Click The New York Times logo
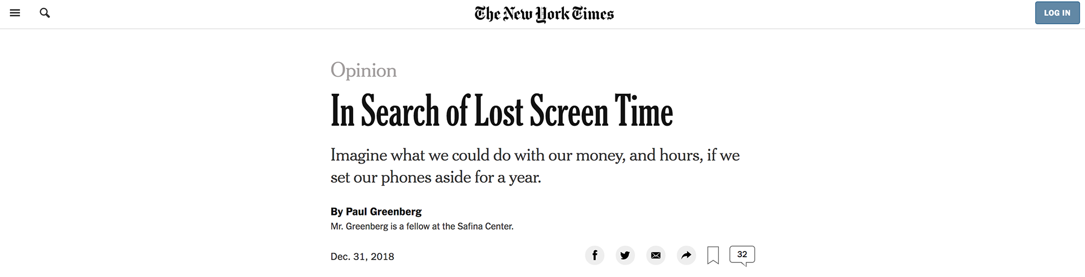The image size is (1085, 277). [x=544, y=14]
